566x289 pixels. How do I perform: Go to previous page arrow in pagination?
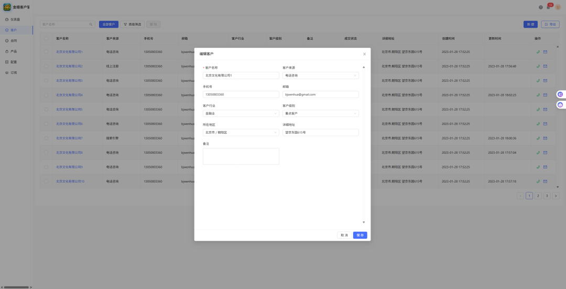click(x=520, y=196)
